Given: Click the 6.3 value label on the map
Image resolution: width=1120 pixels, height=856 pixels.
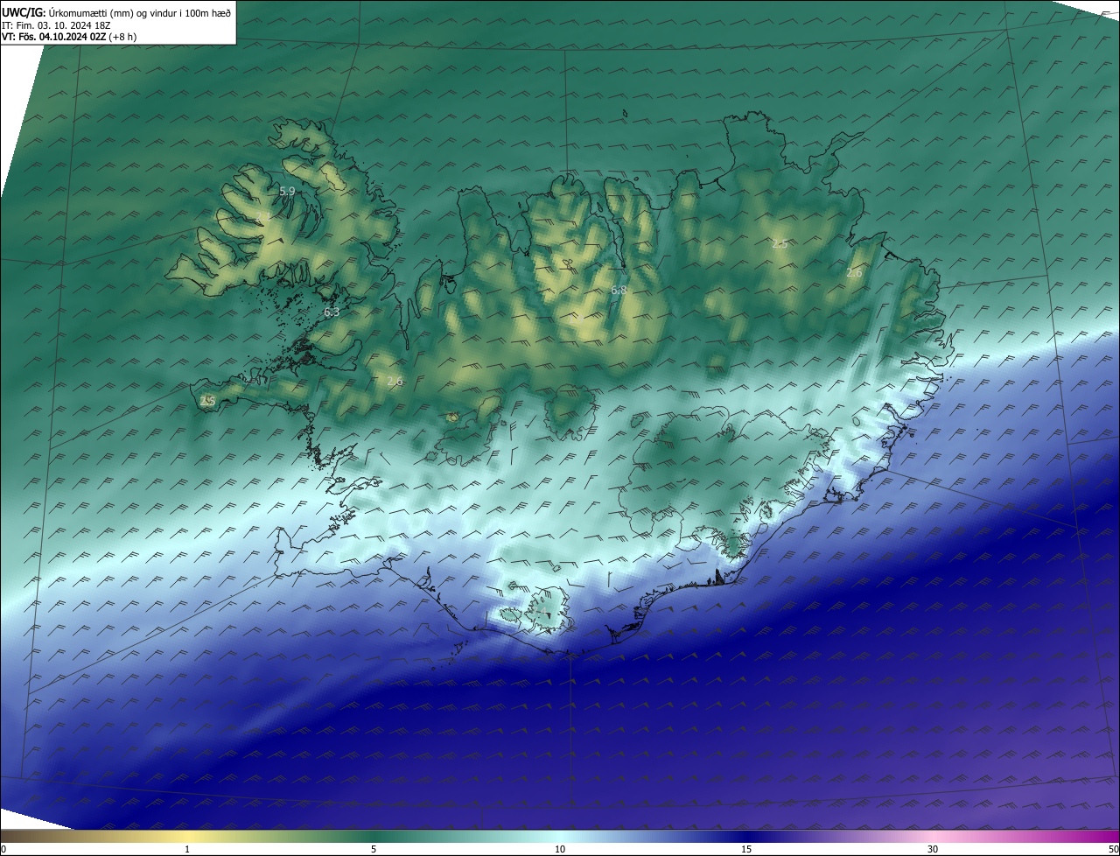Looking at the screenshot, I should (x=332, y=312).
